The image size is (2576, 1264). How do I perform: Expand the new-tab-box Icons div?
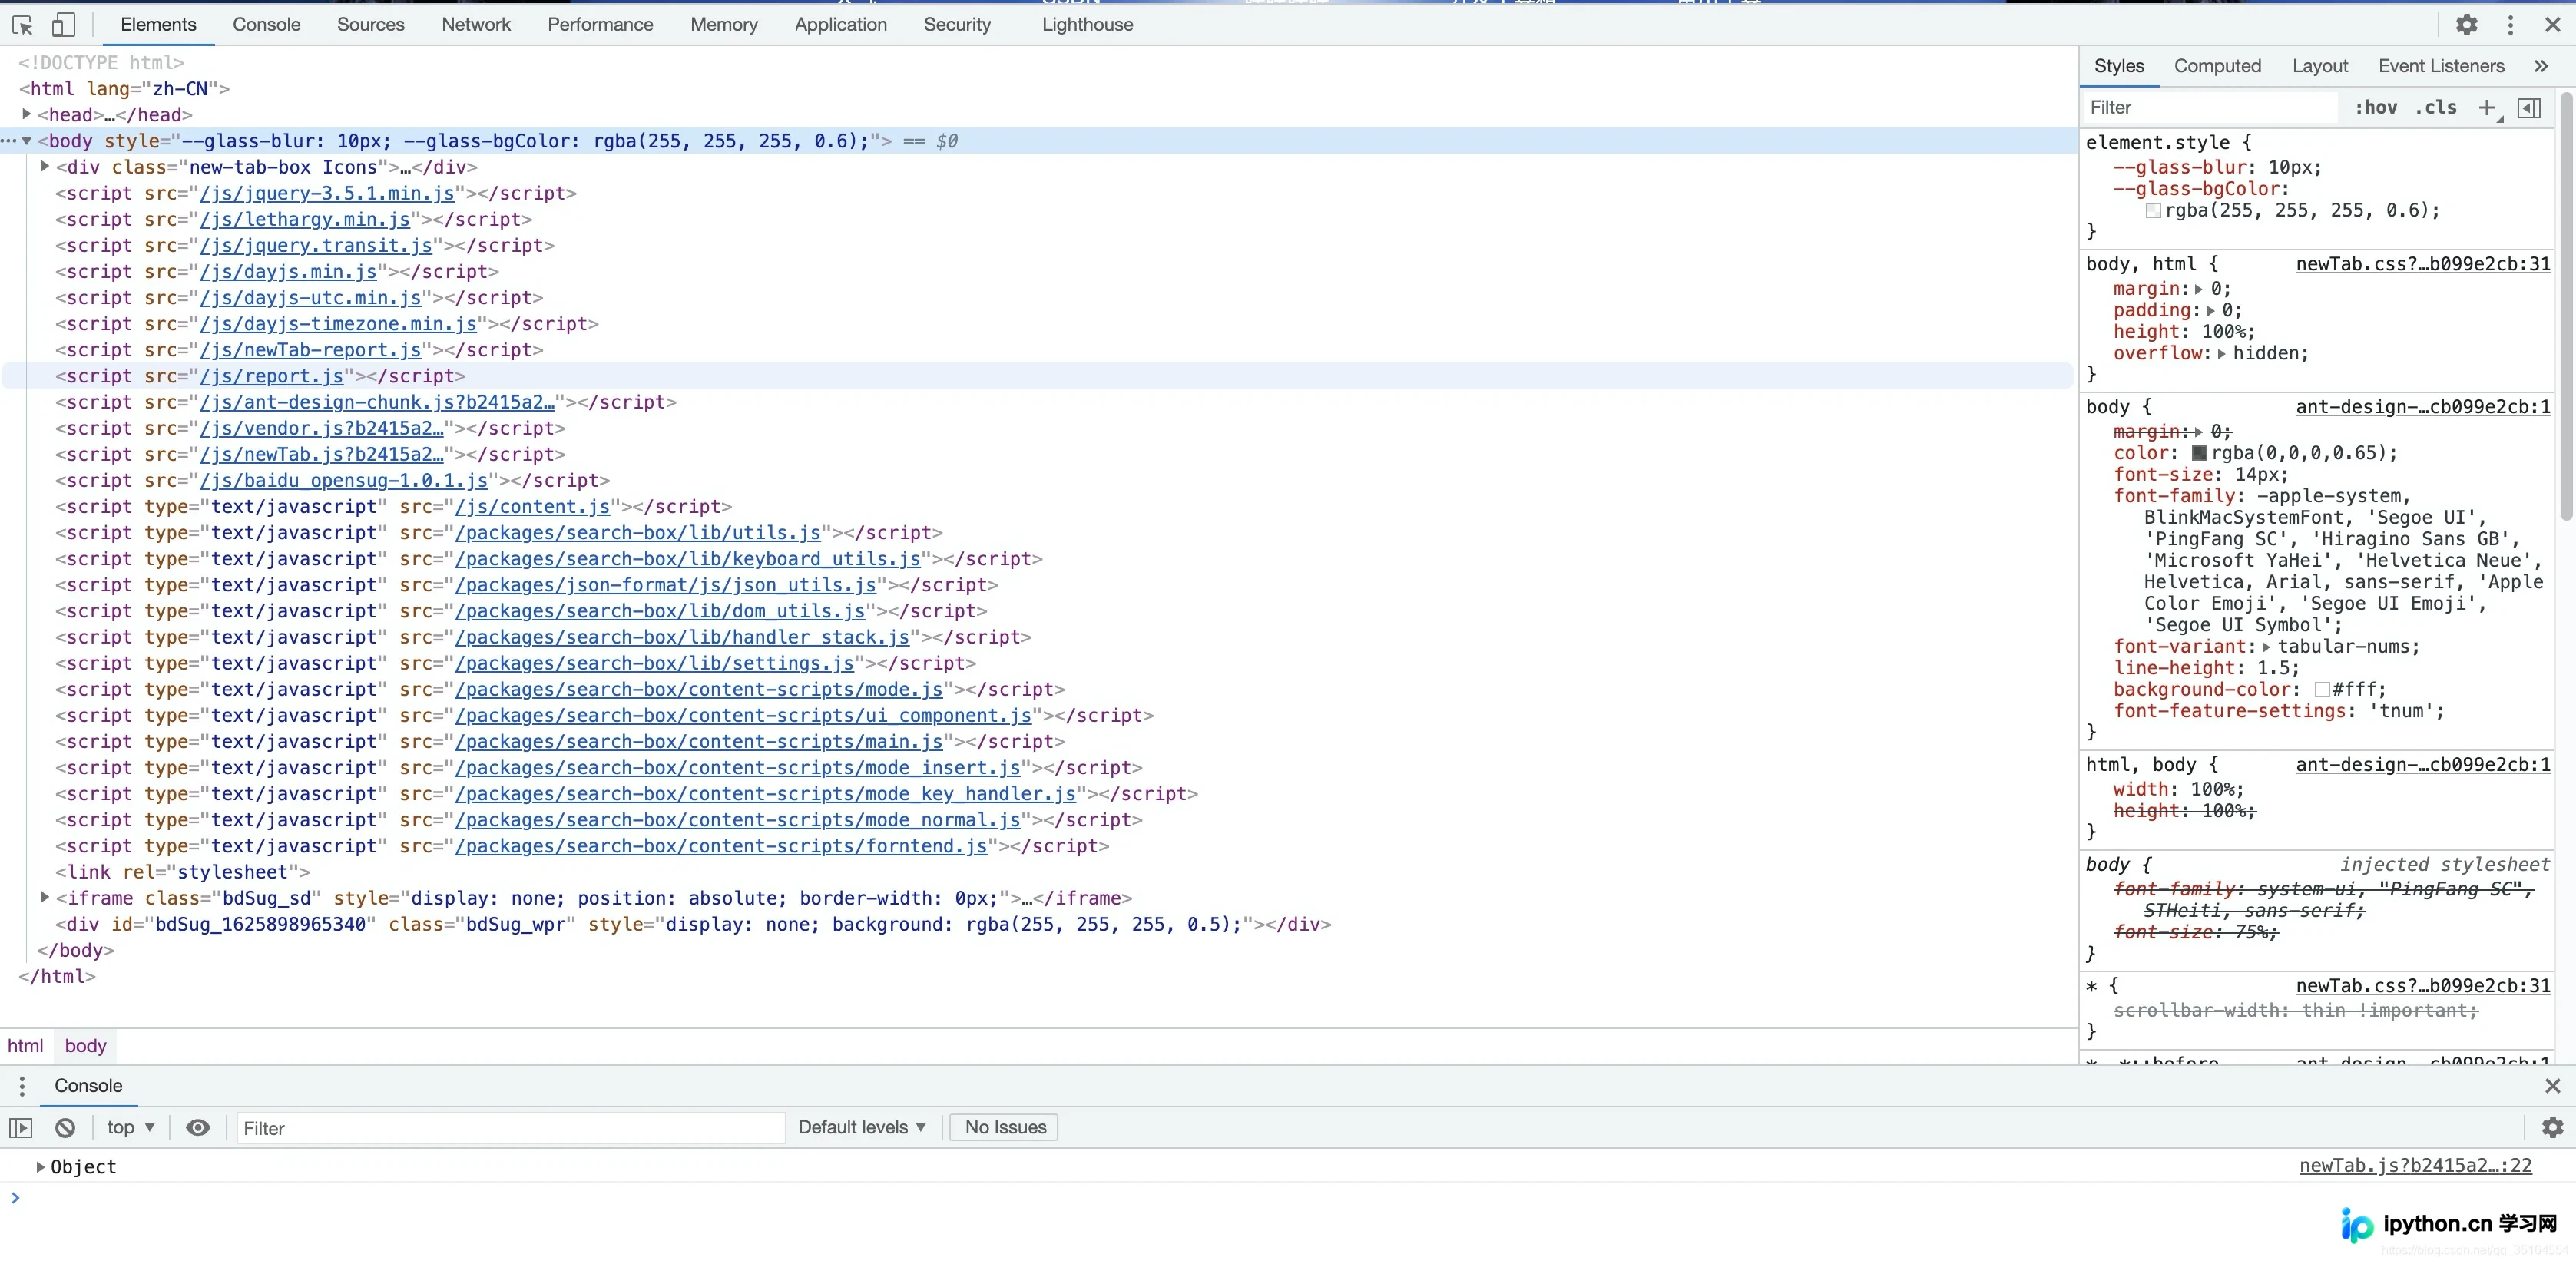coord(45,167)
